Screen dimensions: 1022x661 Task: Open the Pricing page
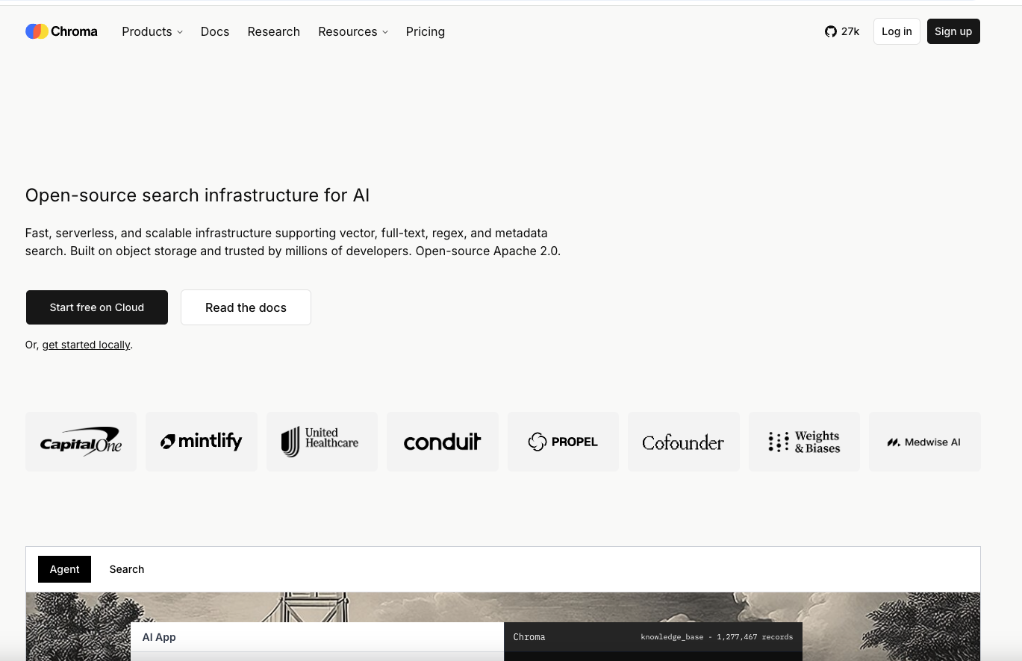[426, 31]
